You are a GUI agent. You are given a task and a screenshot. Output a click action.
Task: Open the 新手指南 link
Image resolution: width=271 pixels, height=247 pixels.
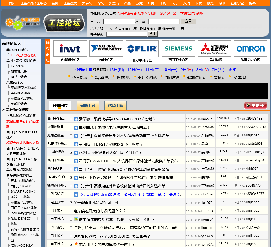[x=125, y=13]
